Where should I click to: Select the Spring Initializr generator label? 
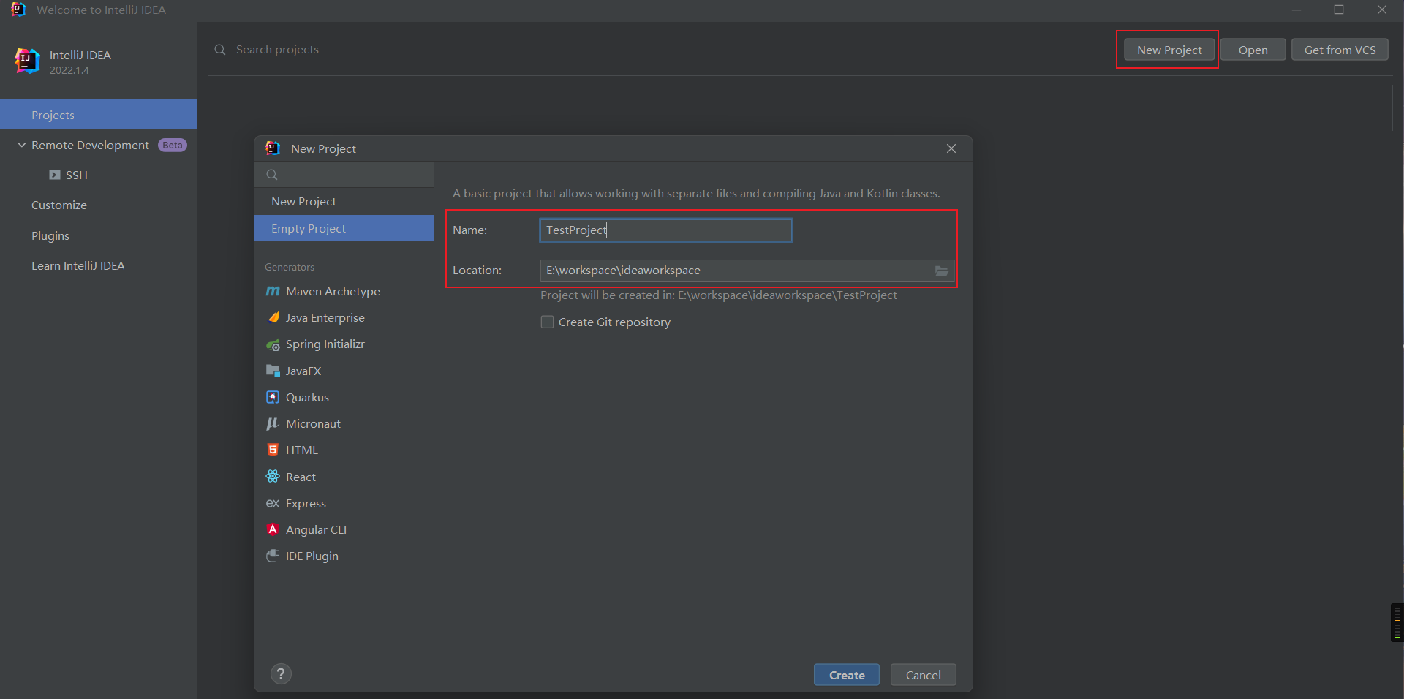click(x=325, y=344)
